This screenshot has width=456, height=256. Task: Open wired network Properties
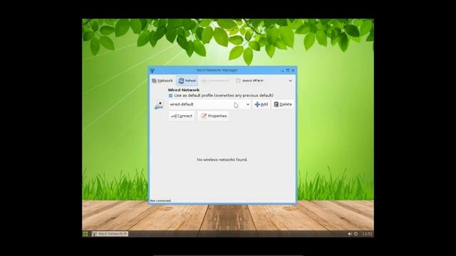[214, 116]
